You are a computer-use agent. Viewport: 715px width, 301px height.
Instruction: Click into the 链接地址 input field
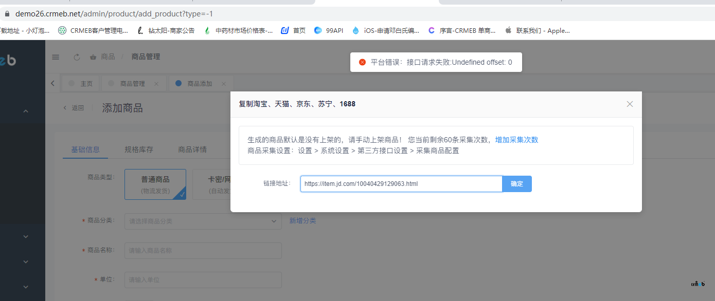[x=401, y=184]
